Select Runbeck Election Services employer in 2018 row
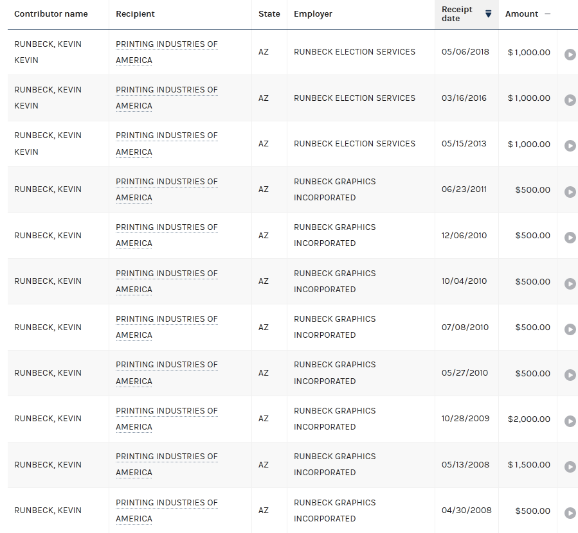The height and width of the screenshot is (533, 578). point(355,52)
